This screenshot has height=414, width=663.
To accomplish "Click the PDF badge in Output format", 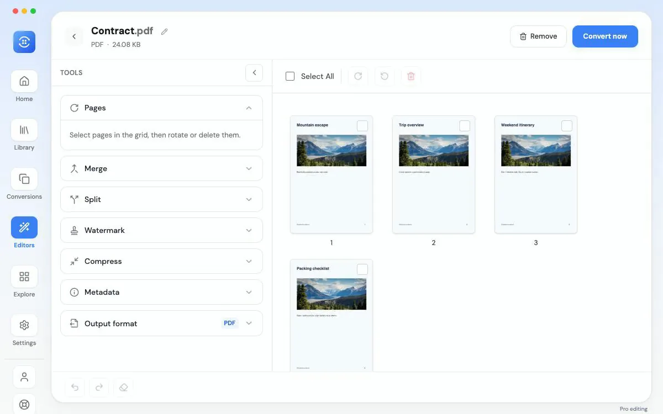I will (230, 323).
